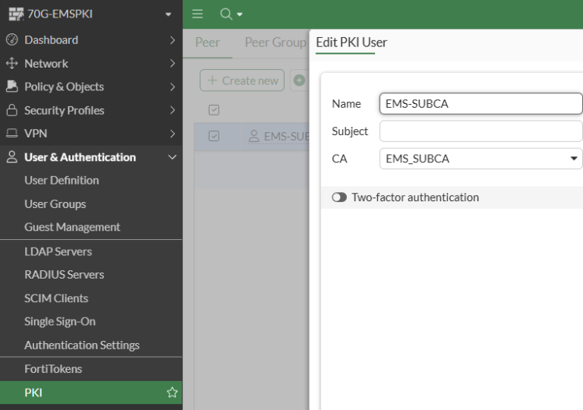Select the EMS-SUB peer row text
The width and height of the screenshot is (583, 410).
tap(286, 137)
